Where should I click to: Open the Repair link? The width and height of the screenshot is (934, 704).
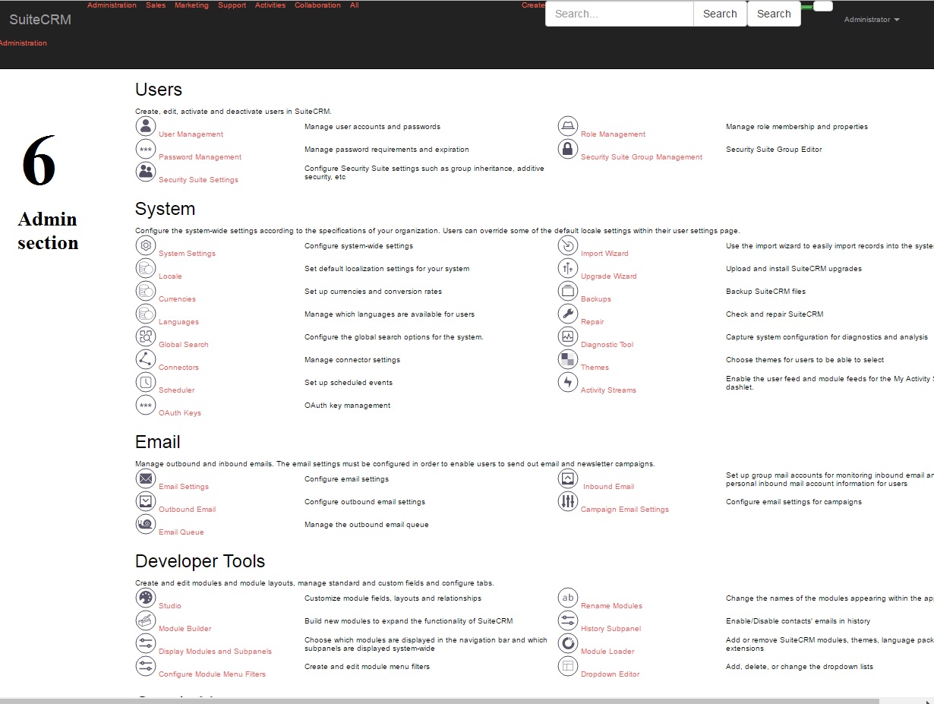click(x=592, y=322)
